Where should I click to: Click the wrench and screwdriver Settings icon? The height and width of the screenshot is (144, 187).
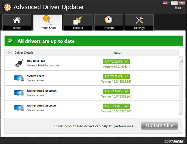139,20
